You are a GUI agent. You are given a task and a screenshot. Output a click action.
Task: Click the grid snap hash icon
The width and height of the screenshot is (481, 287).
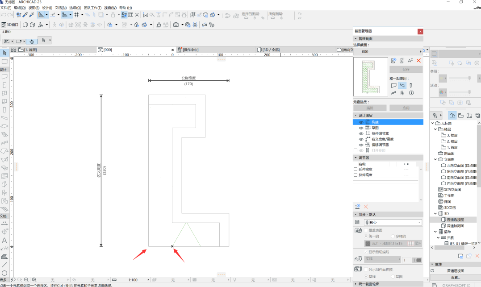pyautogui.click(x=77, y=15)
